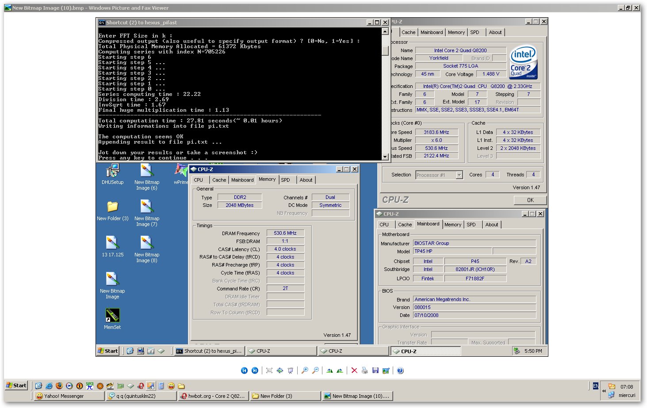Open the folder Quick Launch icon
Image resolution: width=647 pixels, height=408 pixels.
click(x=181, y=386)
